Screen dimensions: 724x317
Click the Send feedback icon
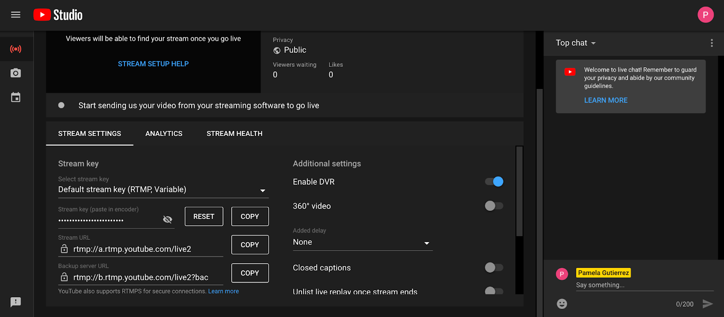point(16,302)
